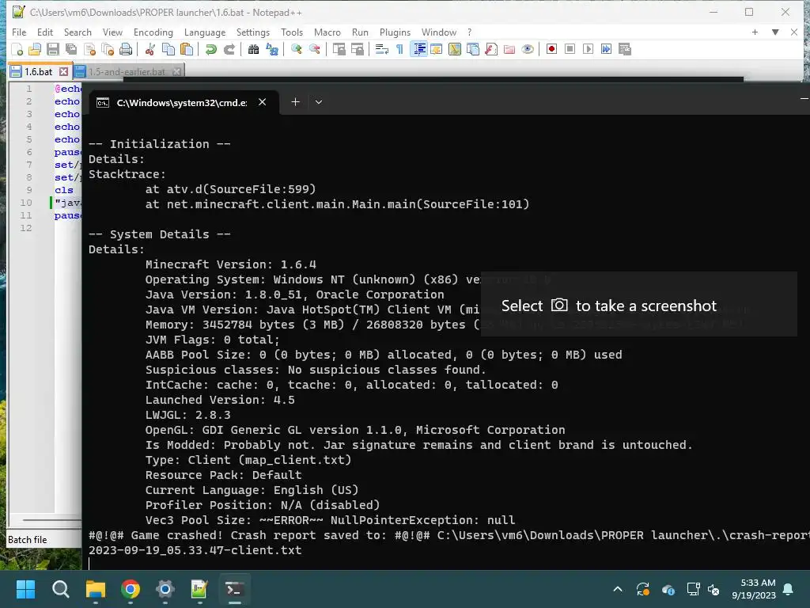Click the Print toolbar icon
Screen dimensions: 810x608
point(126,49)
